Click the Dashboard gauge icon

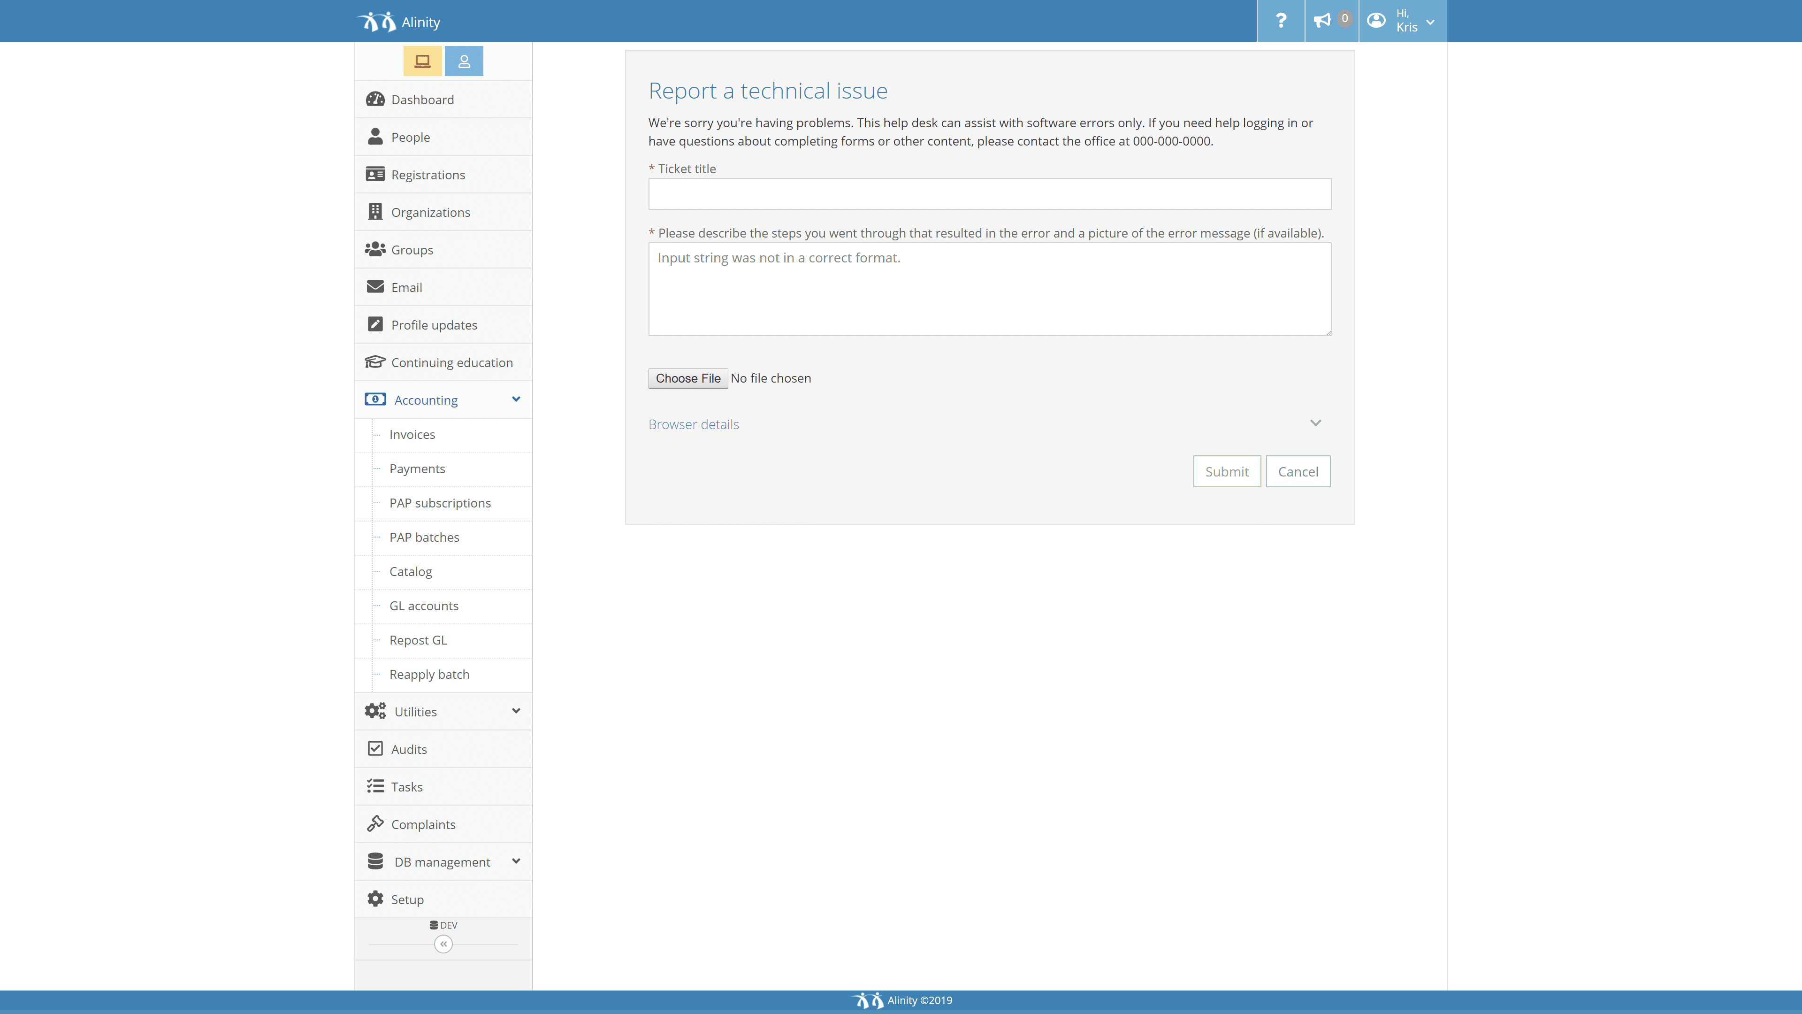(375, 100)
